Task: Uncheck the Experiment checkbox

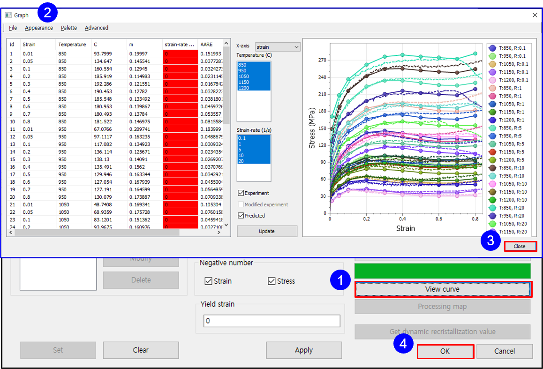Action: tap(241, 193)
